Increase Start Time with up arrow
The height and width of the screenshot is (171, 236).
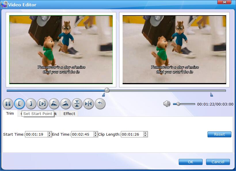click(50, 133)
